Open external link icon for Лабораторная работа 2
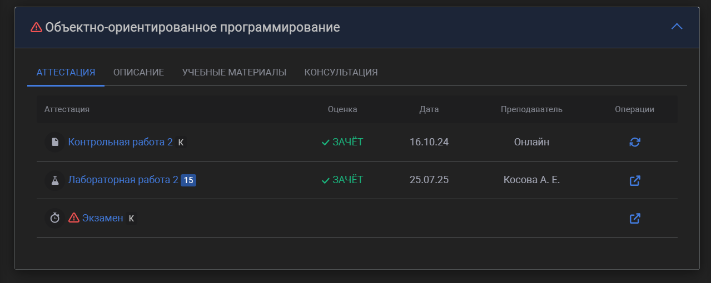The width and height of the screenshot is (711, 283). click(x=634, y=180)
